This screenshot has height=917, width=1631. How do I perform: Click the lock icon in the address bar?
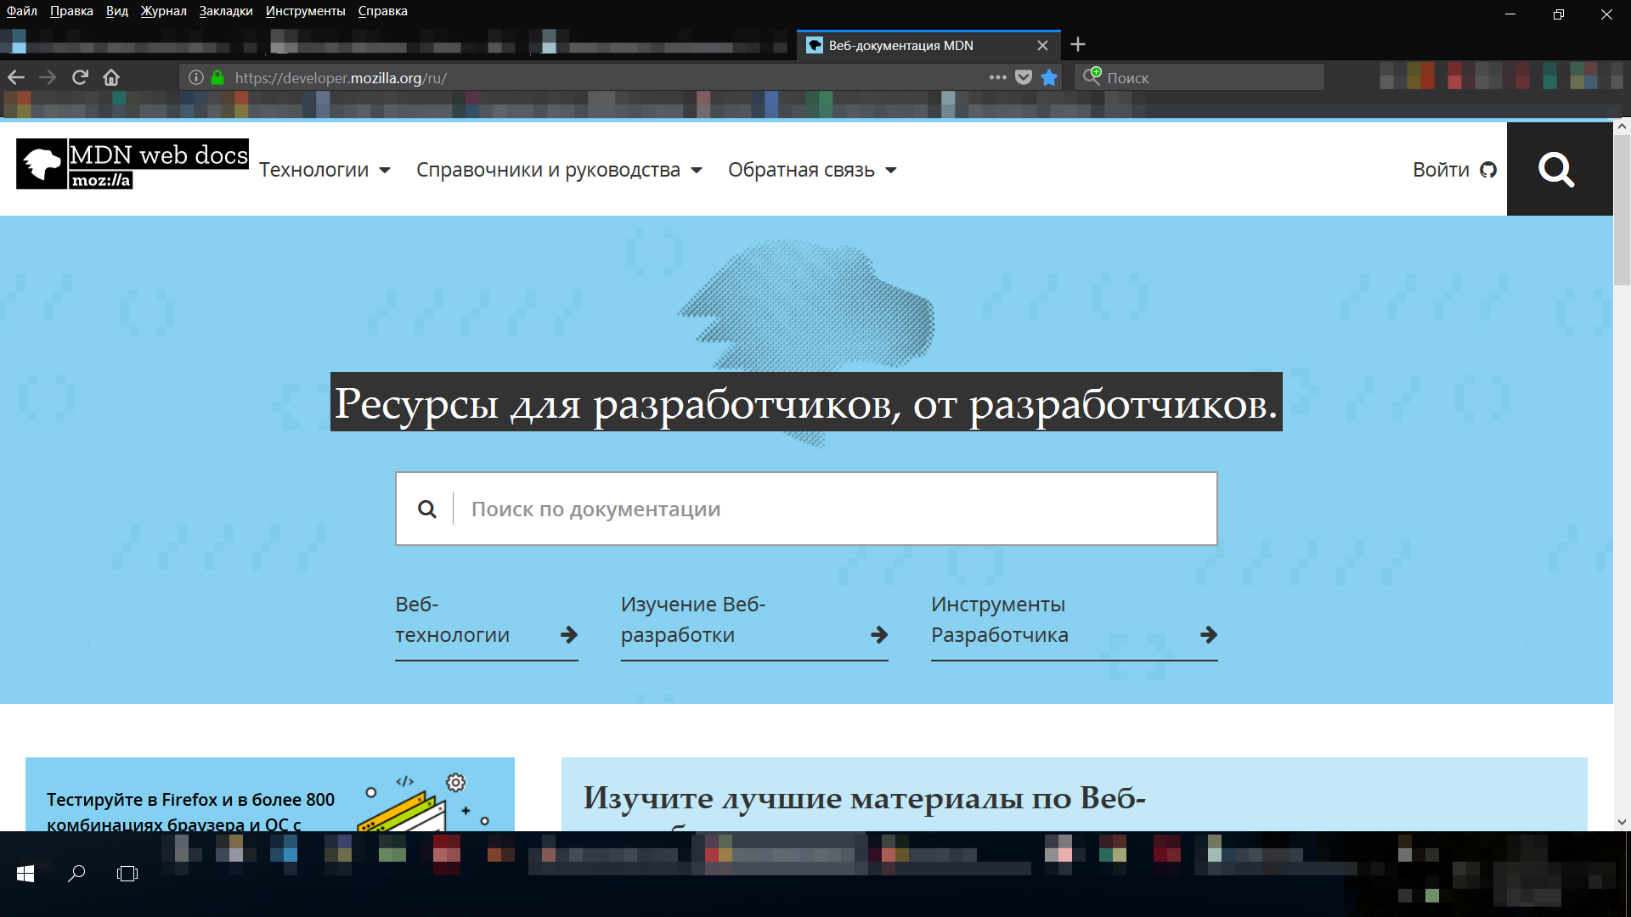pos(217,77)
